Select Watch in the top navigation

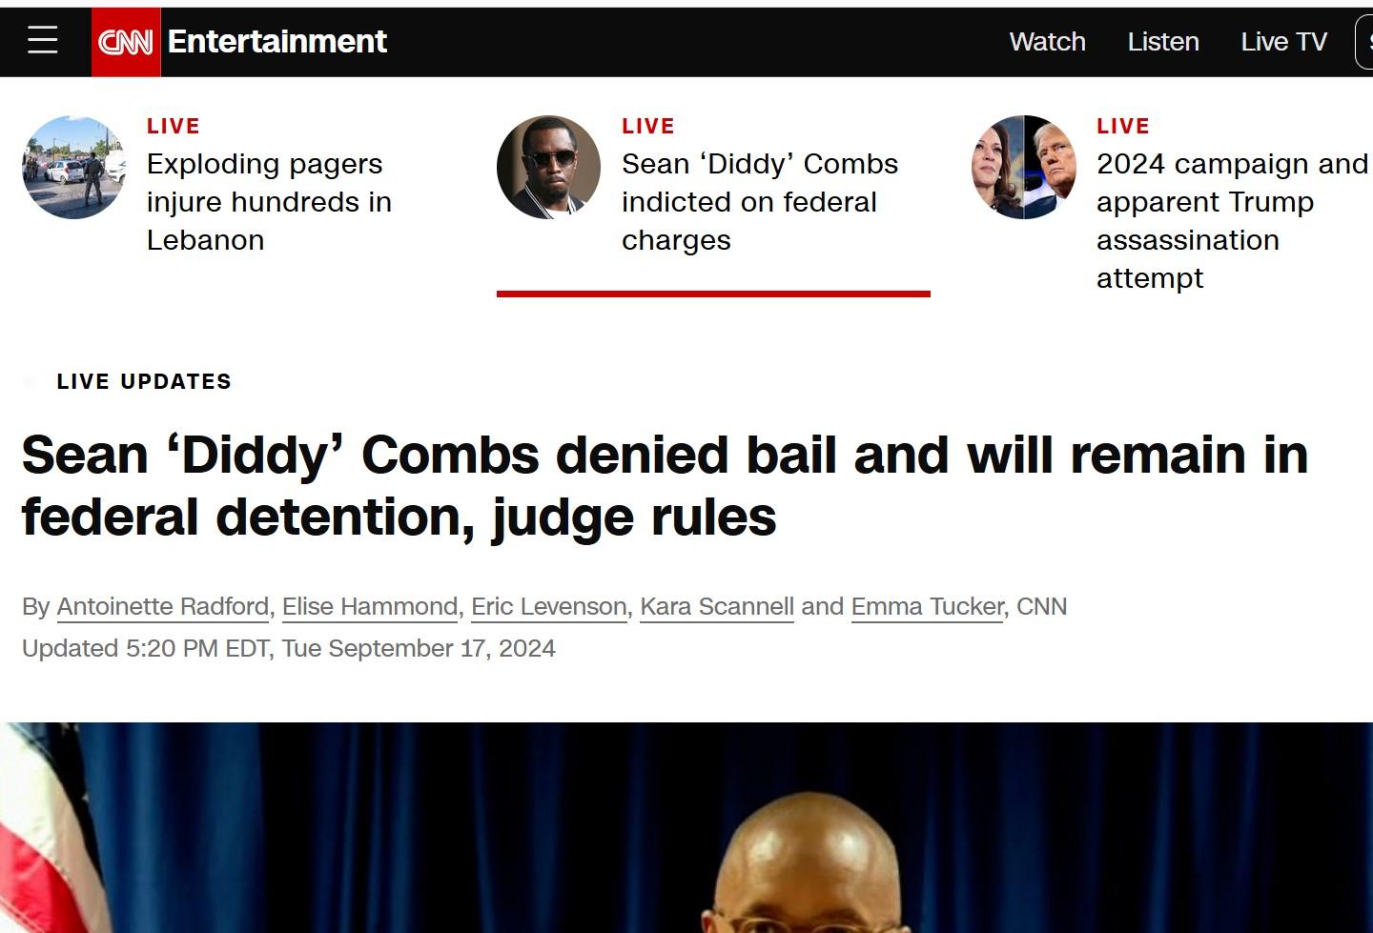(1047, 42)
